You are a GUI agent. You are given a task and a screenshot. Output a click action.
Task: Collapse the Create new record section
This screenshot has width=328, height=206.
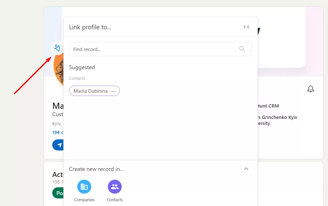pos(246,169)
